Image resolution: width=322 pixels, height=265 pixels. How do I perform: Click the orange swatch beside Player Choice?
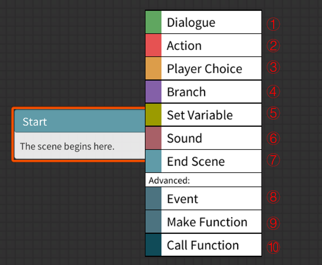153,69
